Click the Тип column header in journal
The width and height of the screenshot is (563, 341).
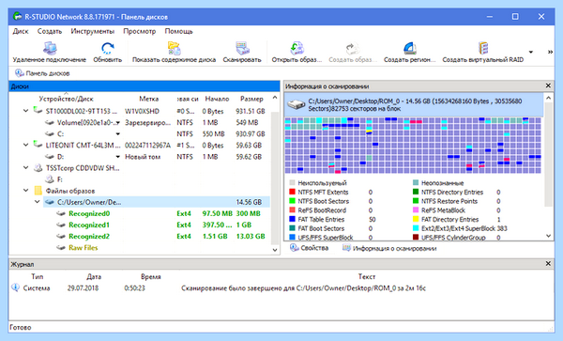38,277
